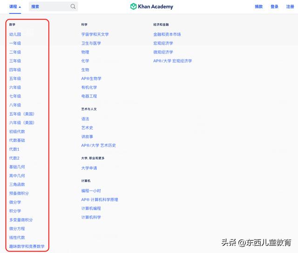Go to 基础几何 course

[x=17, y=167]
